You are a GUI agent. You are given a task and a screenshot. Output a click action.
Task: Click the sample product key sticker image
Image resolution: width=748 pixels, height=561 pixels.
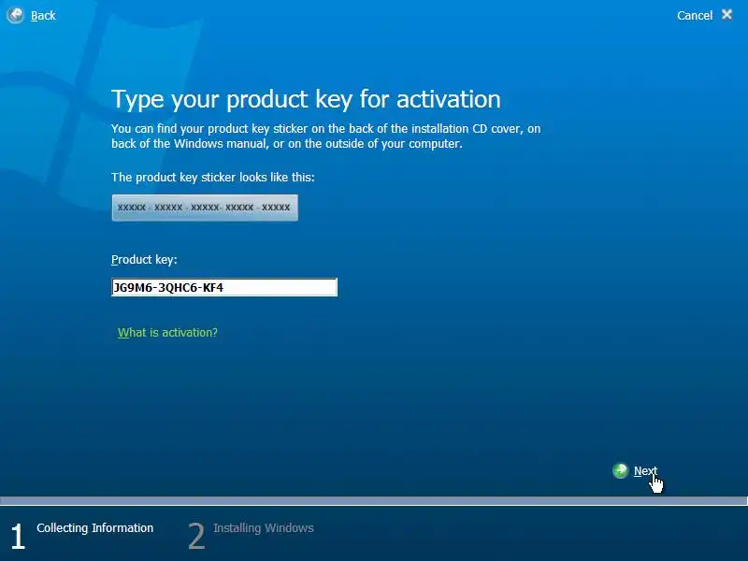coord(205,208)
